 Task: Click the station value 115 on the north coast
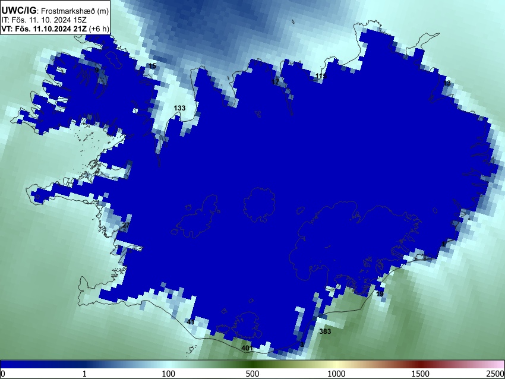pyautogui.click(x=321, y=76)
